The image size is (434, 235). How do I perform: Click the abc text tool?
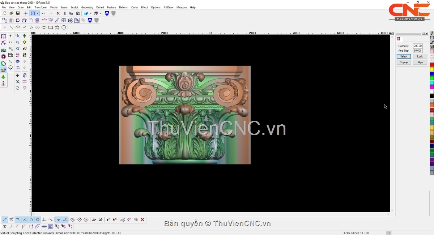(3, 50)
